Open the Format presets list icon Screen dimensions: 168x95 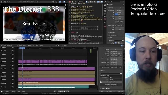(x=121, y=8)
